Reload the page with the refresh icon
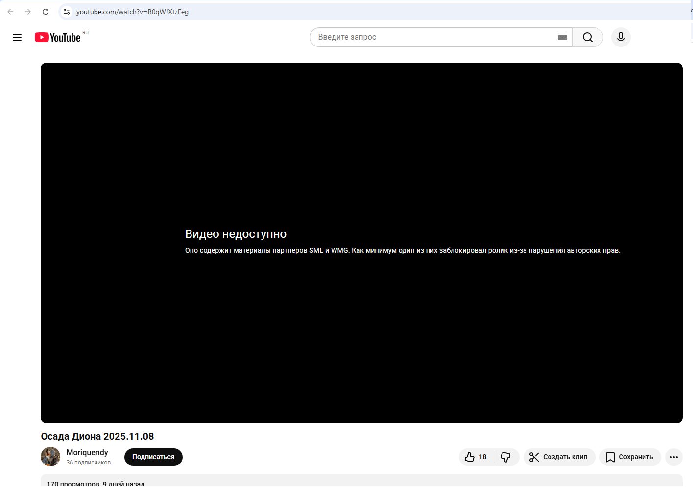This screenshot has width=693, height=487. click(46, 12)
